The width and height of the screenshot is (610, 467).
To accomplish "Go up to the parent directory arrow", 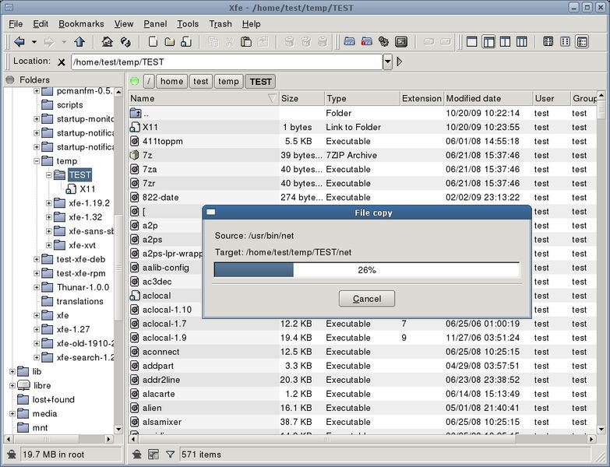I will pos(79,41).
